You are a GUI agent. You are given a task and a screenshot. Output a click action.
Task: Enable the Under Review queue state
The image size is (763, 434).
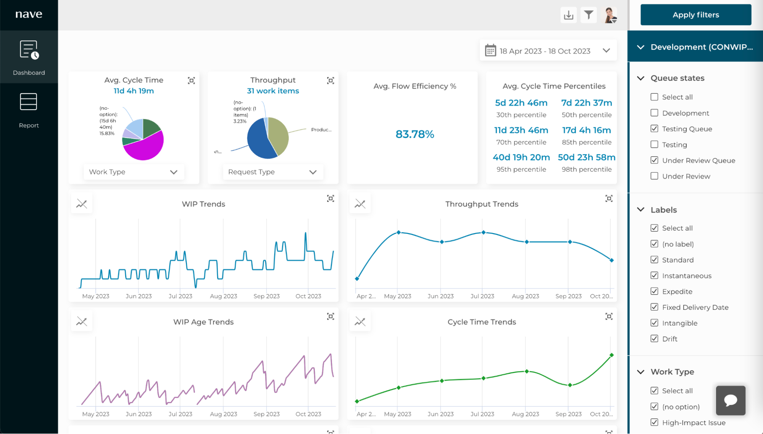click(654, 176)
